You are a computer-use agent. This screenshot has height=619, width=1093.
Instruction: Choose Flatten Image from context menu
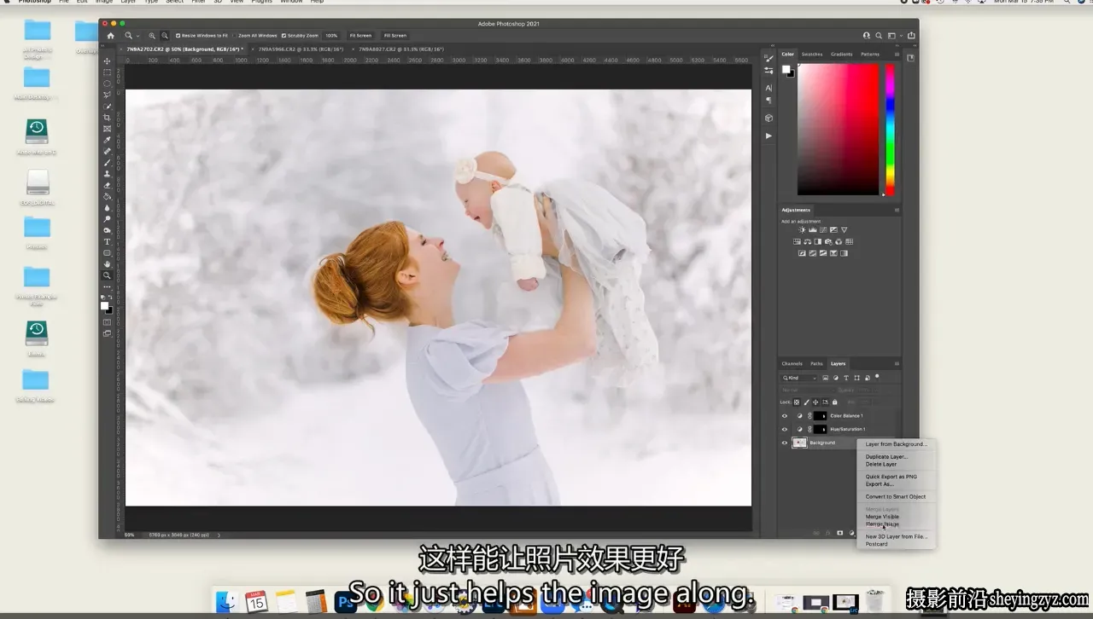pos(882,524)
